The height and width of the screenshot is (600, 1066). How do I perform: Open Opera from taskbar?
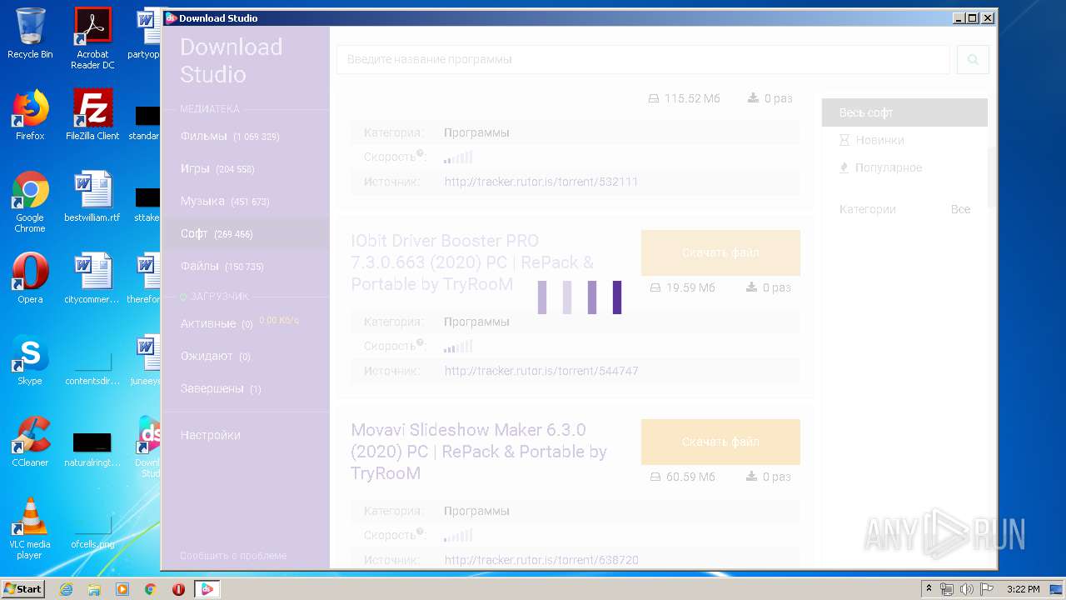[x=178, y=589]
